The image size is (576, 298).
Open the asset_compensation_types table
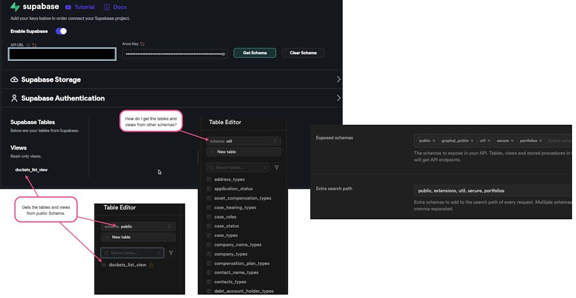click(x=243, y=198)
